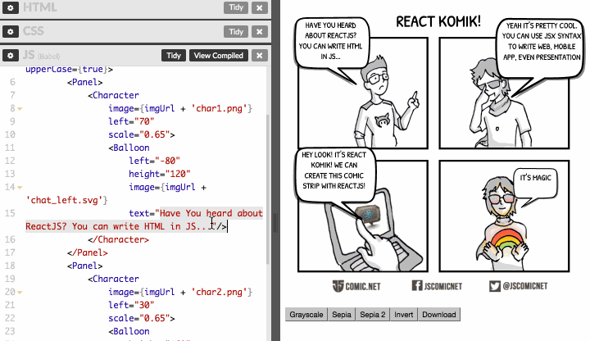Tidy the HTML code
This screenshot has width=590, height=341.
click(x=236, y=7)
